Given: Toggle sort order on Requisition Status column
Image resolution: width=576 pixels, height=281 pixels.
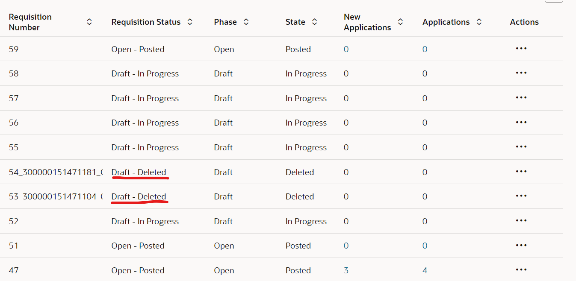Looking at the screenshot, I should coord(189,21).
